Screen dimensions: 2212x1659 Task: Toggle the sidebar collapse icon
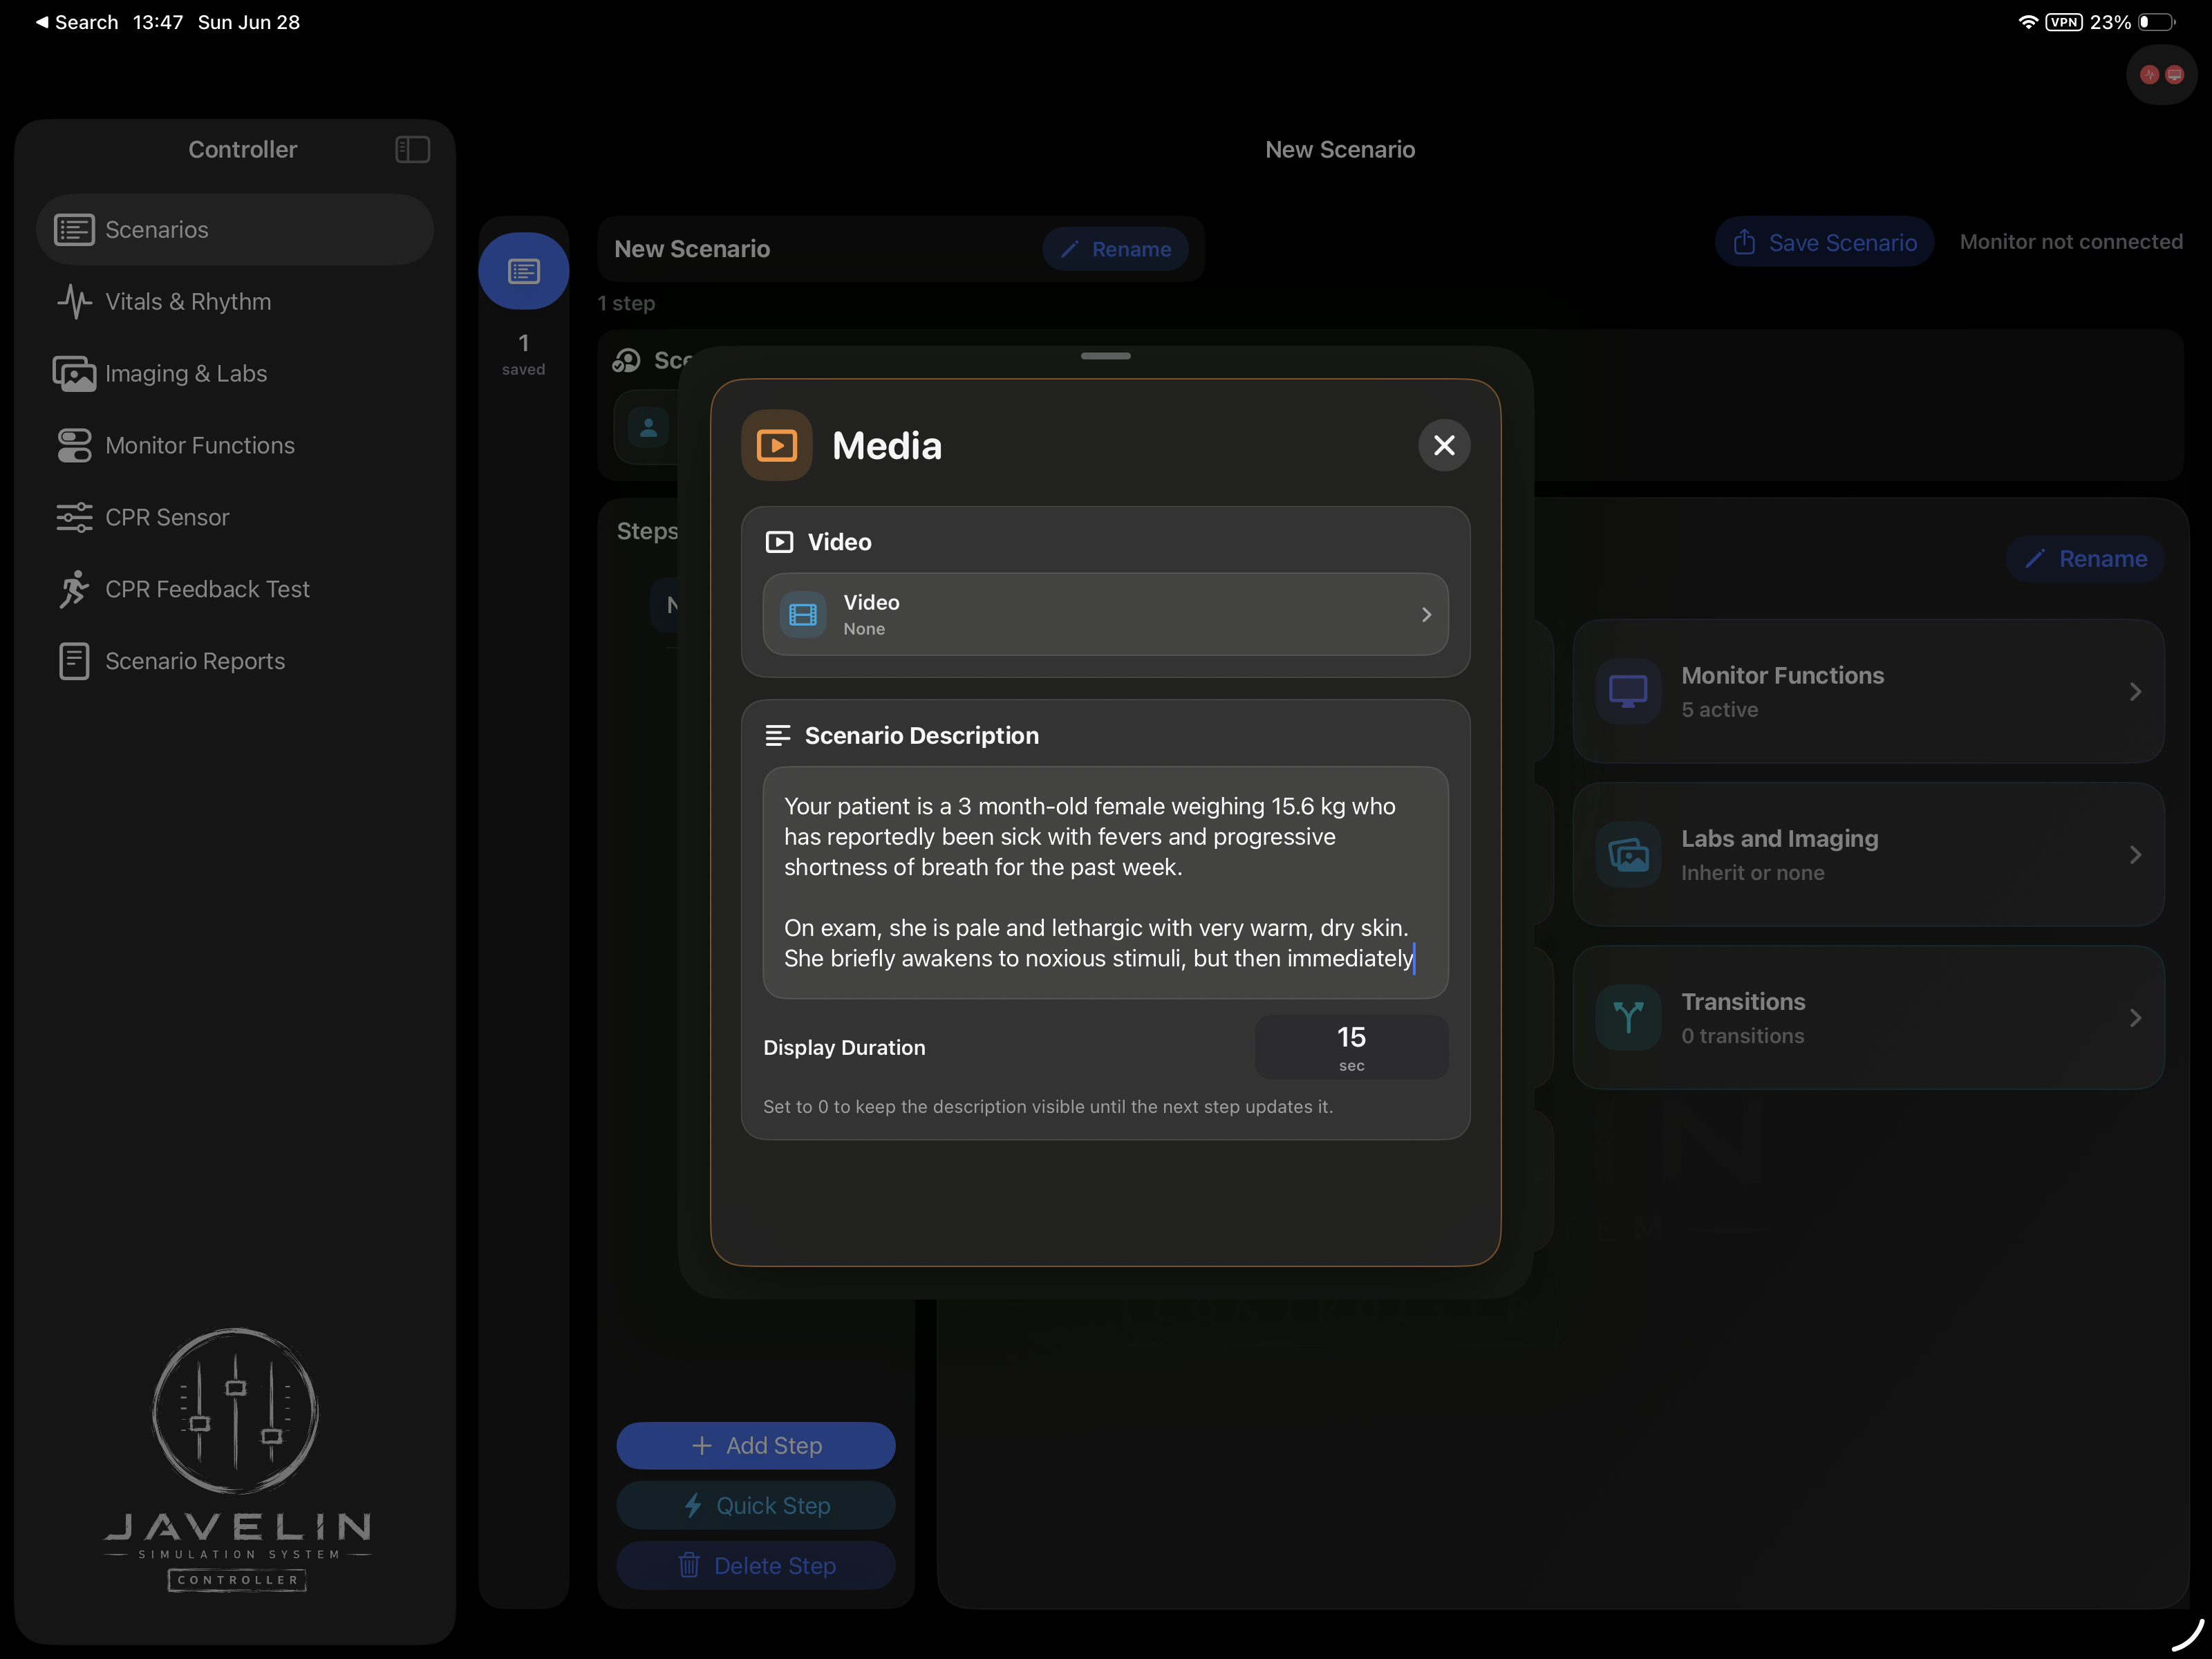point(412,149)
